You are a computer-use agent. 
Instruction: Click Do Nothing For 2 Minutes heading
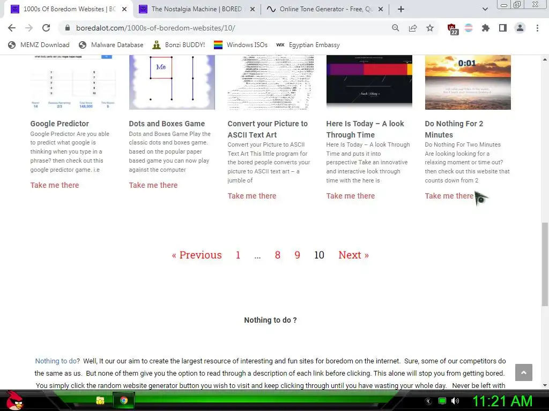click(454, 130)
